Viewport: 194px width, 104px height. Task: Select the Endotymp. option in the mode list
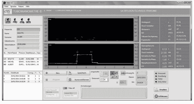pyautogui.click(x=52, y=94)
